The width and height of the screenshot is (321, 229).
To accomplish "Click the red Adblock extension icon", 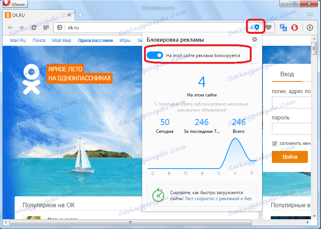I will [294, 27].
